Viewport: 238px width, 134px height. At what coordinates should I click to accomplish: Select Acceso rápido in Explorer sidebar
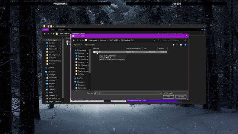52,40
